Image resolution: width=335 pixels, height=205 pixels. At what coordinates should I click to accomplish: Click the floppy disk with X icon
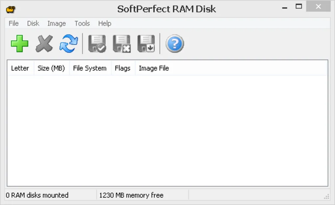pyautogui.click(x=122, y=44)
